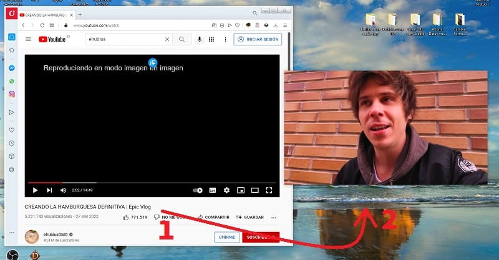The image size is (499, 260).
Task: Bookmark page with the heart icon
Action: 238,25
